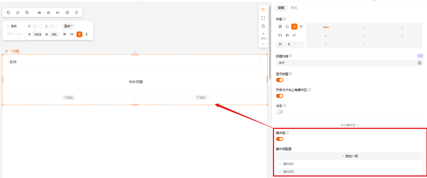The height and width of the screenshot is (178, 427).
Task: Click the orange preview play icon
Action: [263, 9]
